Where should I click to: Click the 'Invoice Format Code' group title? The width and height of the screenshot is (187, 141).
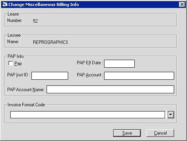(26, 105)
